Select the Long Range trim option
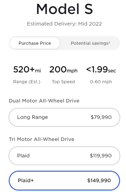 click(x=64, y=117)
